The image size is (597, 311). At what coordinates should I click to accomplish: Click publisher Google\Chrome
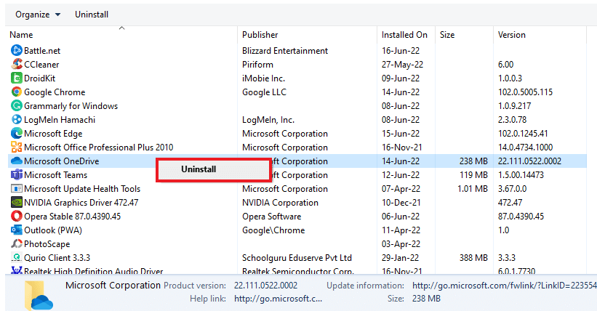[273, 230]
